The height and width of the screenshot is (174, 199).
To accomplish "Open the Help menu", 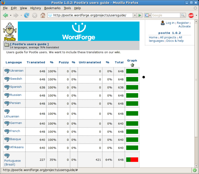I will click(78, 8).
